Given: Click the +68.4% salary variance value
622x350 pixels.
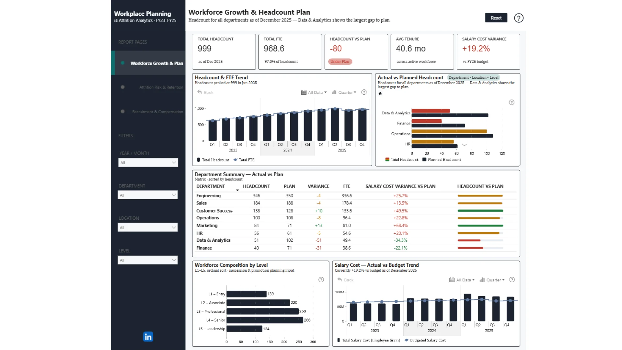Looking at the screenshot, I should (400, 226).
